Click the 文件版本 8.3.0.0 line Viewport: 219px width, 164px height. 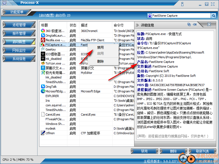pos(150,80)
